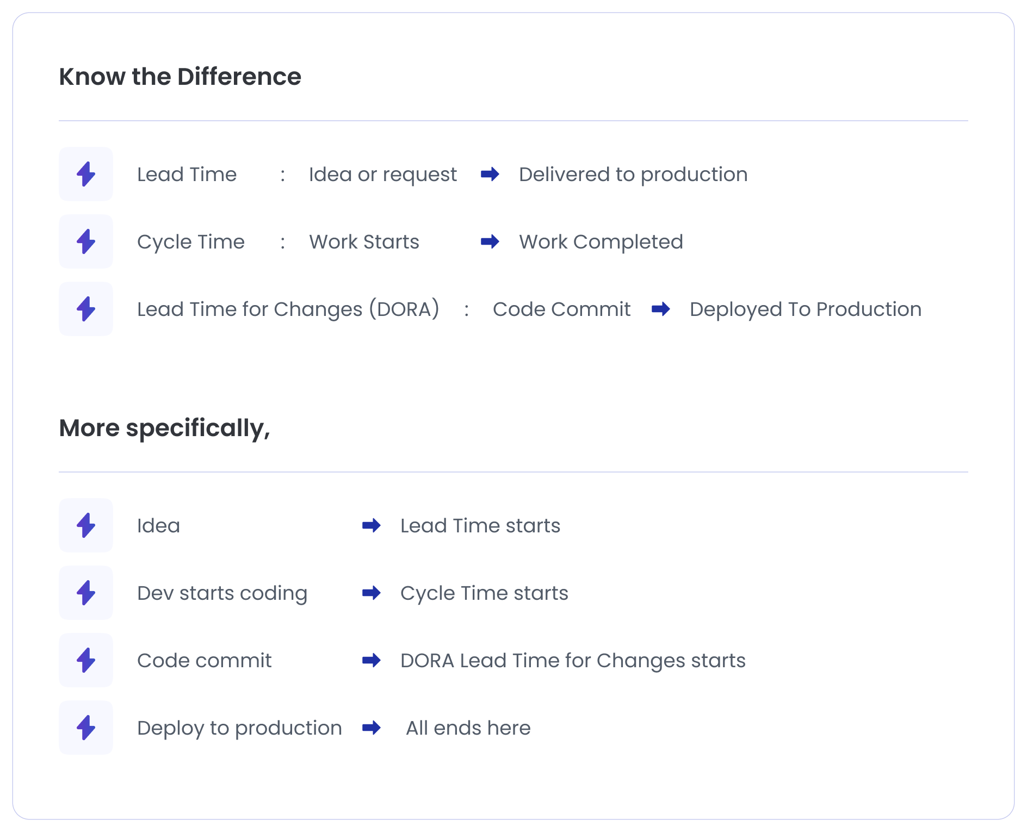The image size is (1027, 832).
Task: Click arrow before Delivered to production
Action: click(490, 174)
